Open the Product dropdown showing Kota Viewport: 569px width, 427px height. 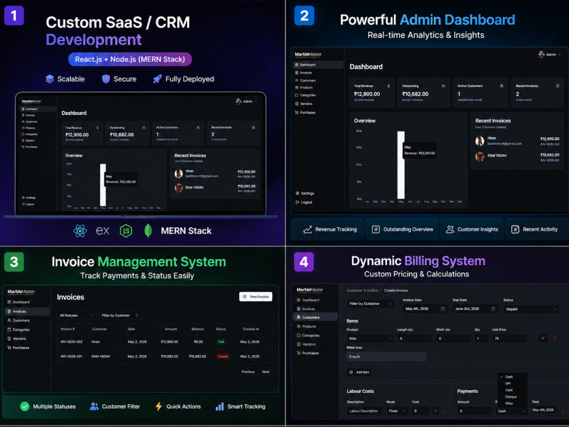tap(370, 338)
